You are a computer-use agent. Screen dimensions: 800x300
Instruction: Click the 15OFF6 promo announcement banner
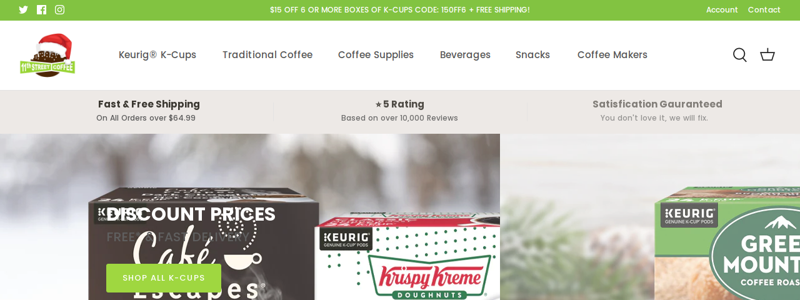click(x=400, y=10)
